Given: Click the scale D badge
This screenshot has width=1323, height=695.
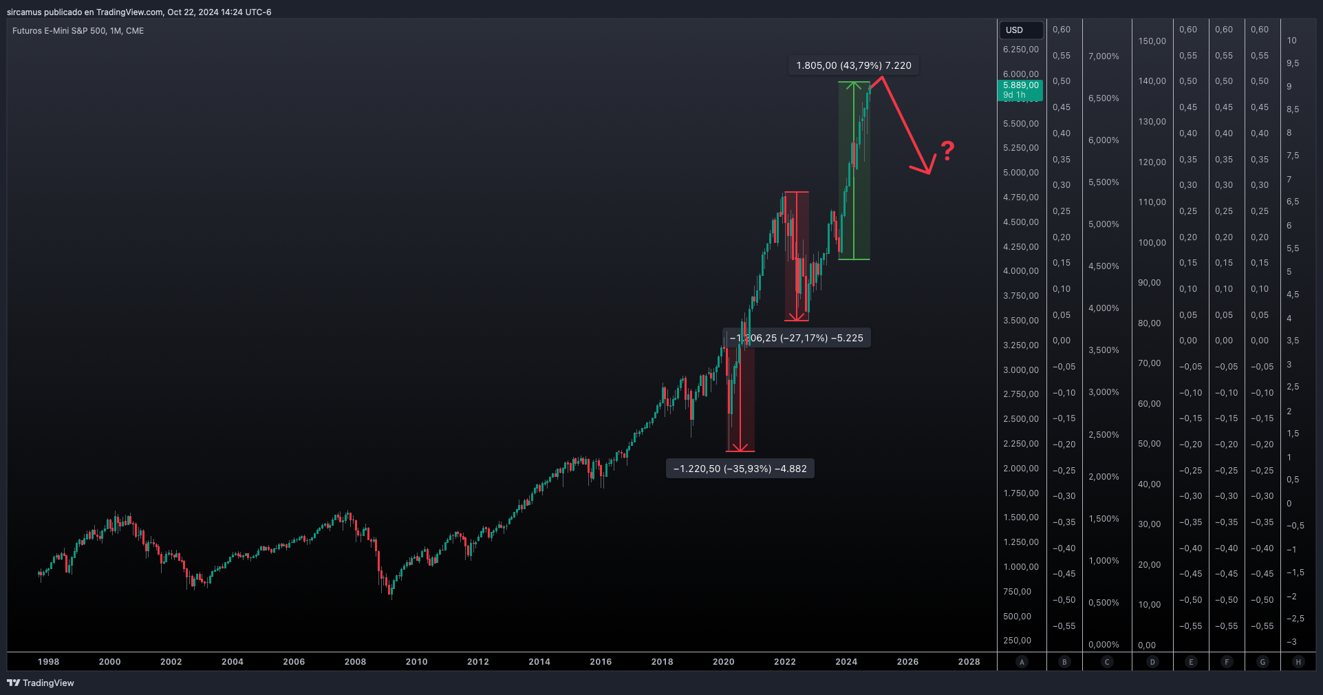Looking at the screenshot, I should pyautogui.click(x=1152, y=662).
